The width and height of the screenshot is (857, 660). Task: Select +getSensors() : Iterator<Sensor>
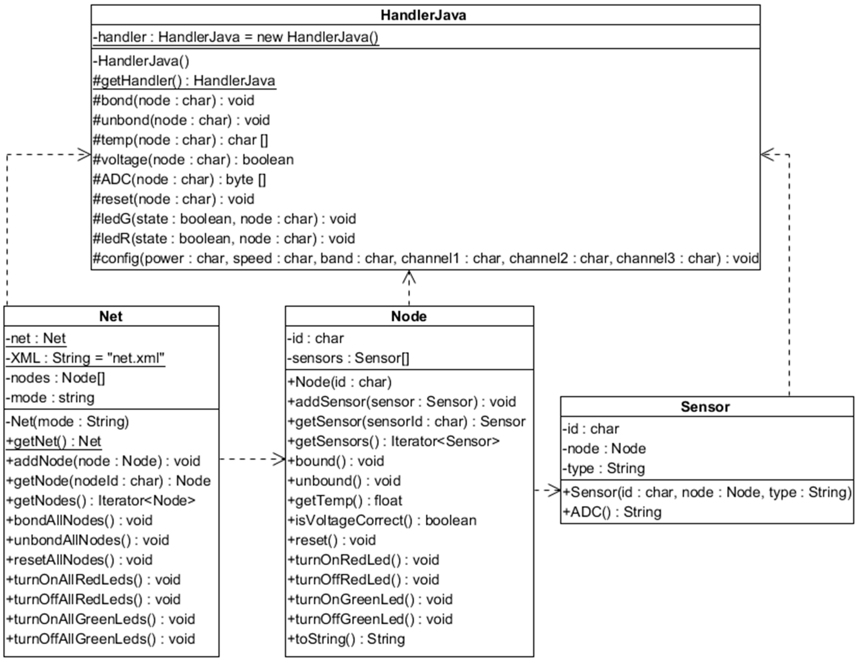click(394, 441)
